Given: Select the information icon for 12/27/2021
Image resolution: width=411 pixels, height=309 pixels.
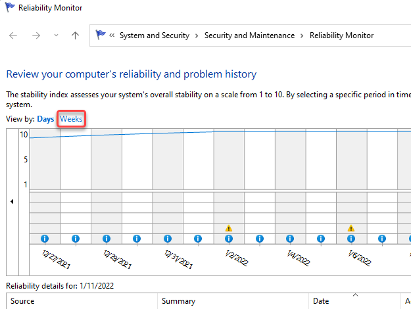Looking at the screenshot, I should [45, 239].
